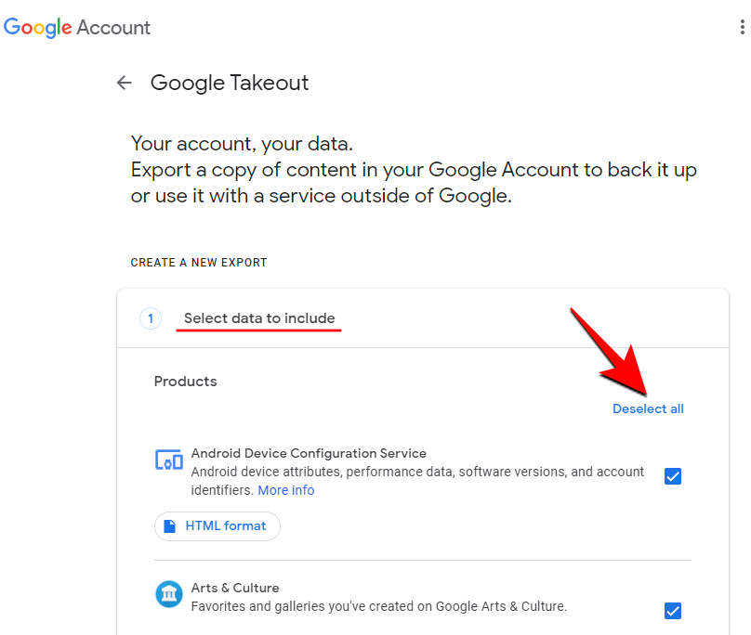Viewport: 751px width, 635px height.
Task: Click the back arrow beside Google Takeout
Action: pos(125,83)
